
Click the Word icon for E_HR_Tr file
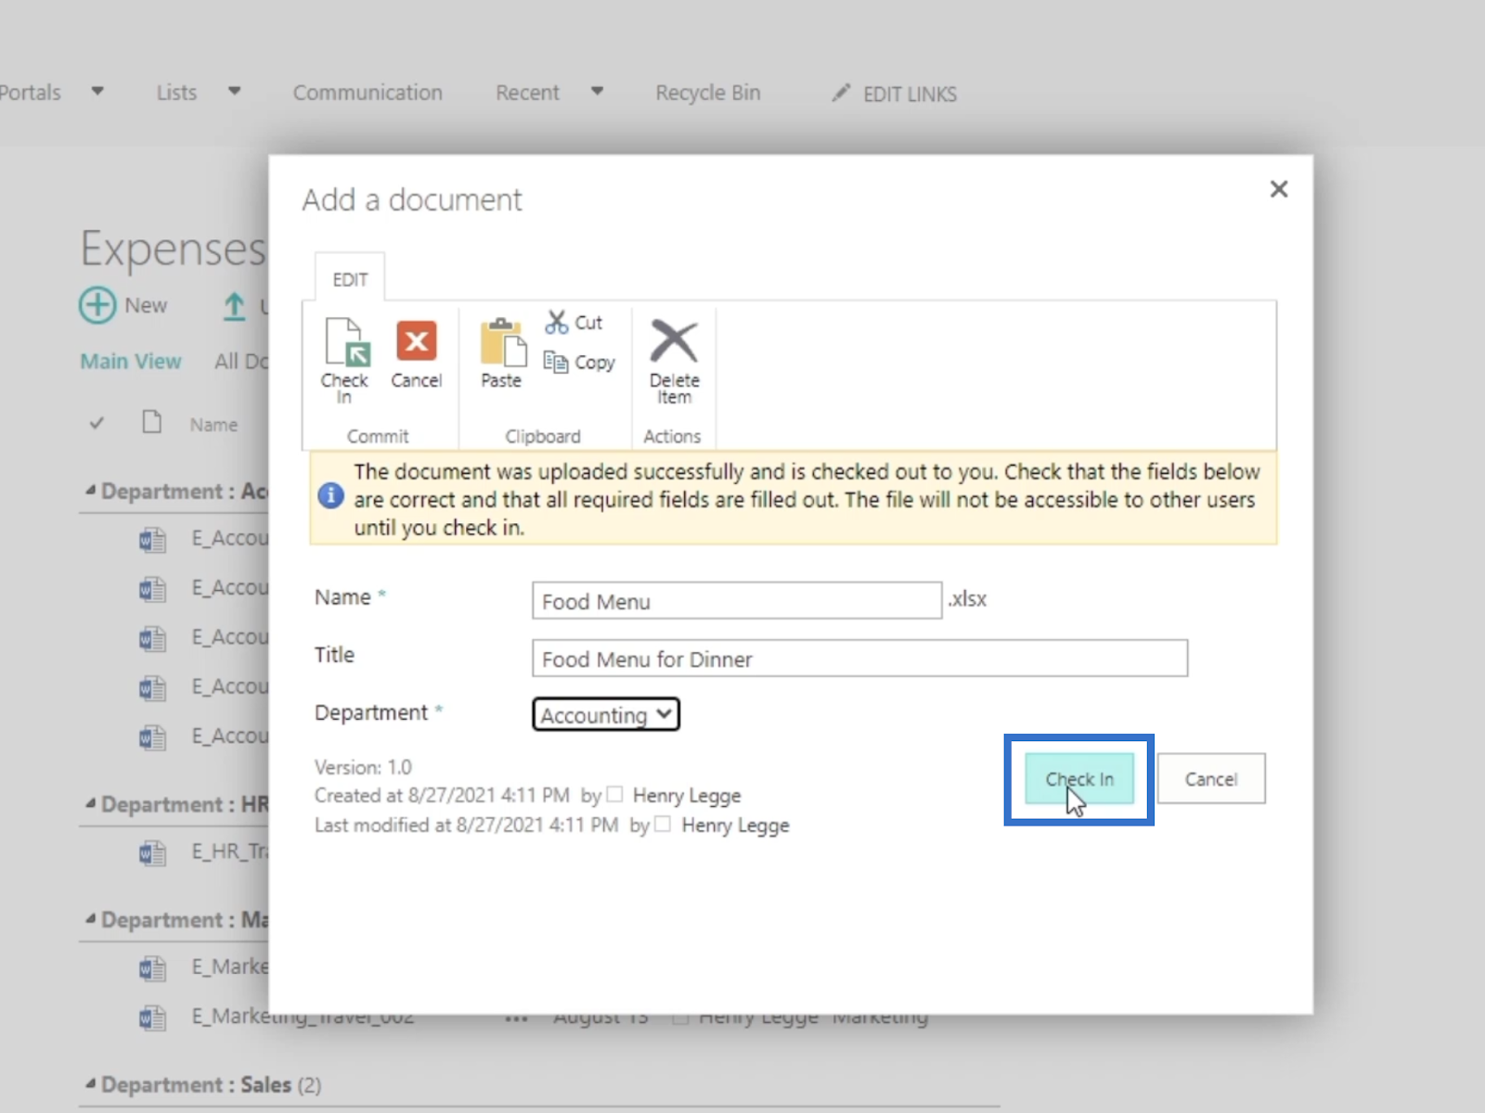[152, 852]
